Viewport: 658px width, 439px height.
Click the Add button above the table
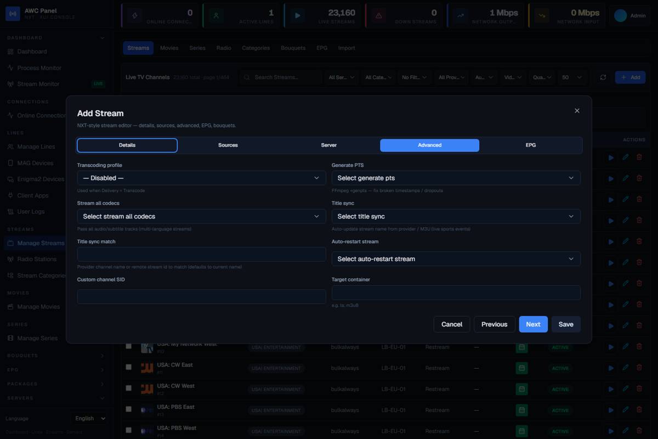[630, 77]
